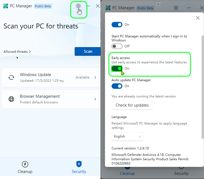Close the left PC Manager window
Image resolution: width=204 pixels, height=179 pixels.
click(98, 6)
